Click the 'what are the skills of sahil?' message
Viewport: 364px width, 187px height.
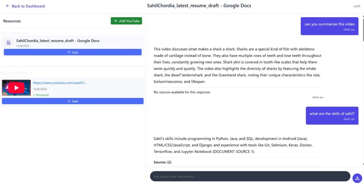332,114
